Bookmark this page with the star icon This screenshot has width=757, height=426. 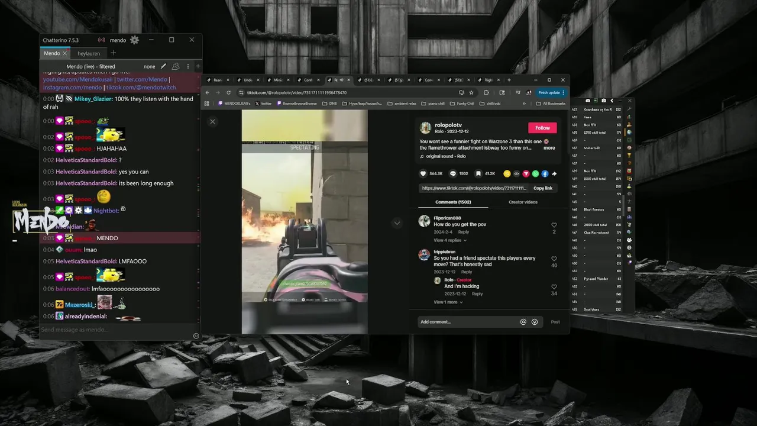[471, 92]
